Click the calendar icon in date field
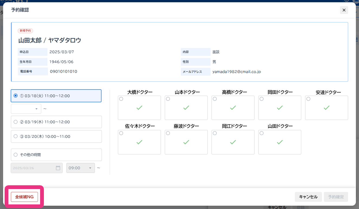The height and width of the screenshot is (209, 359). point(58,168)
